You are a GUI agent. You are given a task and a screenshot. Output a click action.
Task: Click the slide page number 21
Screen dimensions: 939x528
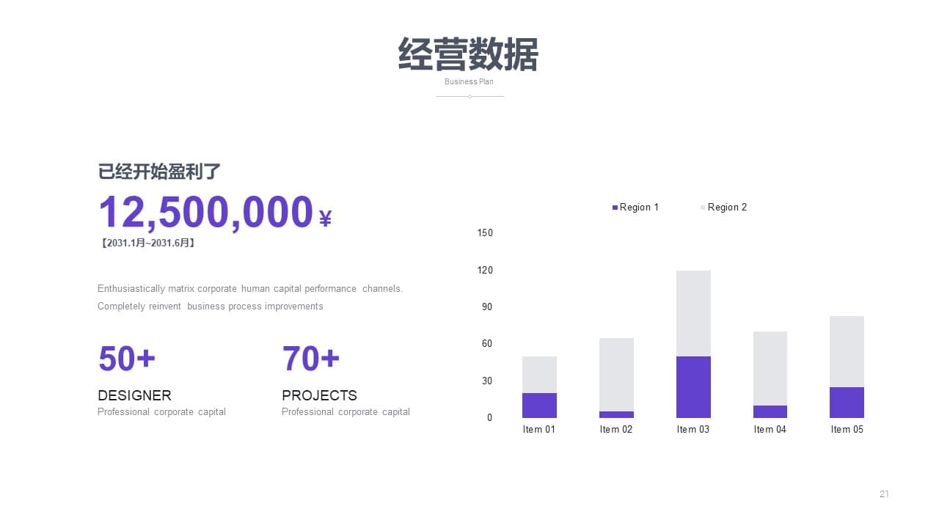(x=884, y=494)
